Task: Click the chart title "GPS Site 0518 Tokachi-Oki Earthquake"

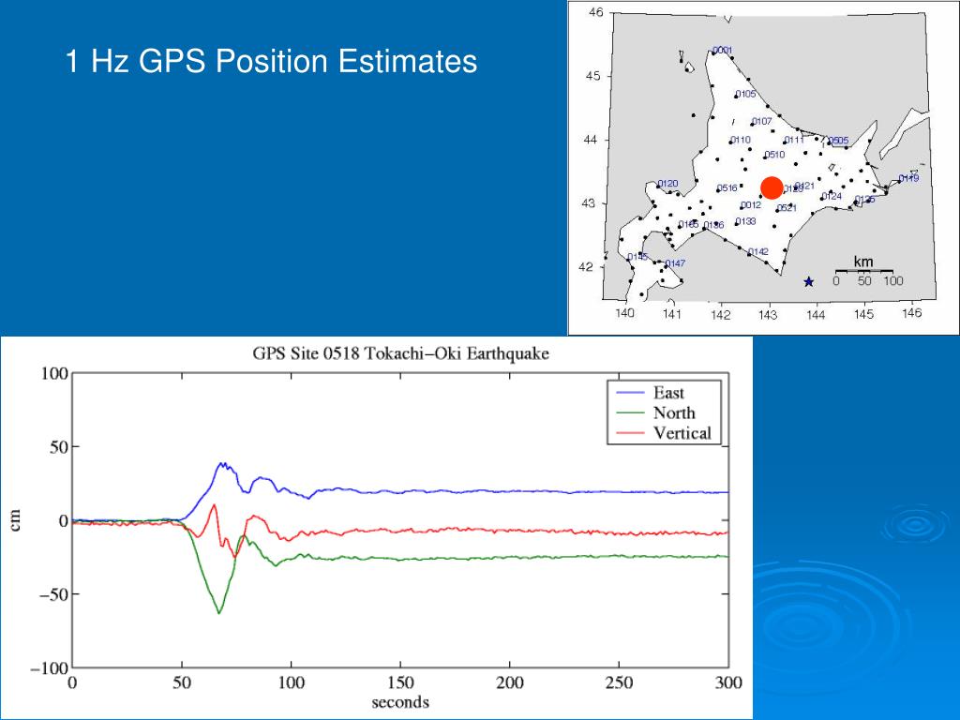Action: pyautogui.click(x=400, y=353)
